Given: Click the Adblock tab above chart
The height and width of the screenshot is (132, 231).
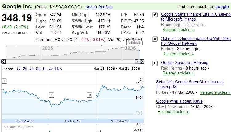Looking at the screenshot, I should [134, 43].
